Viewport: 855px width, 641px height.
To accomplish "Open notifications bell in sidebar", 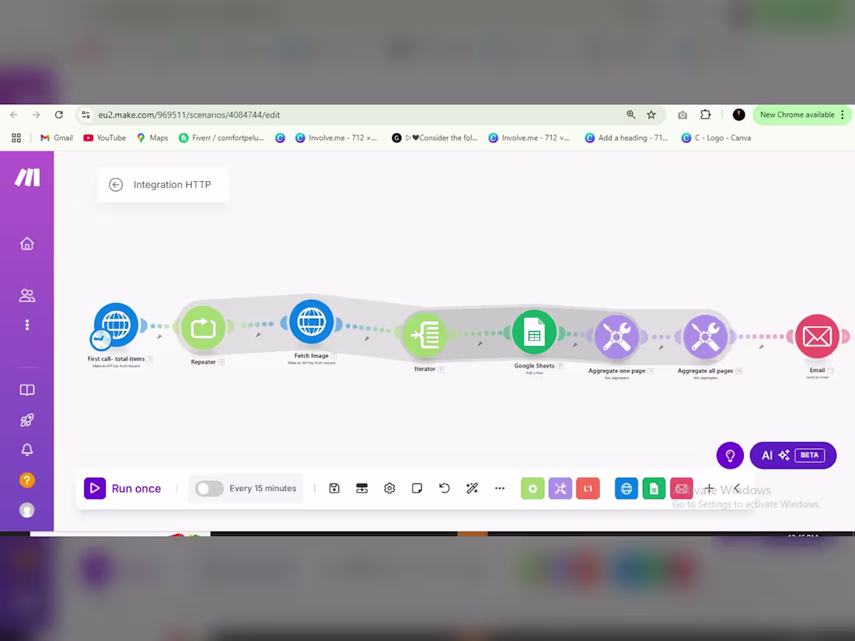I will point(26,450).
